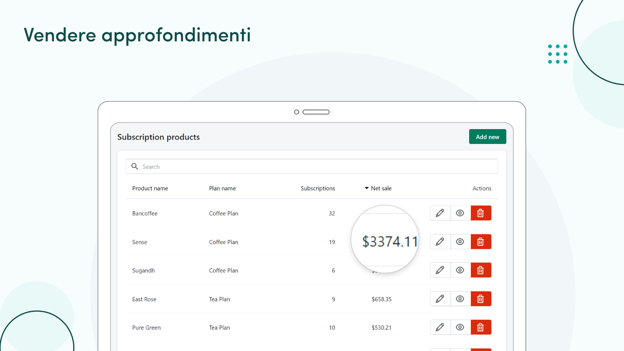Click the Add new button
624x351 pixels.
point(487,136)
